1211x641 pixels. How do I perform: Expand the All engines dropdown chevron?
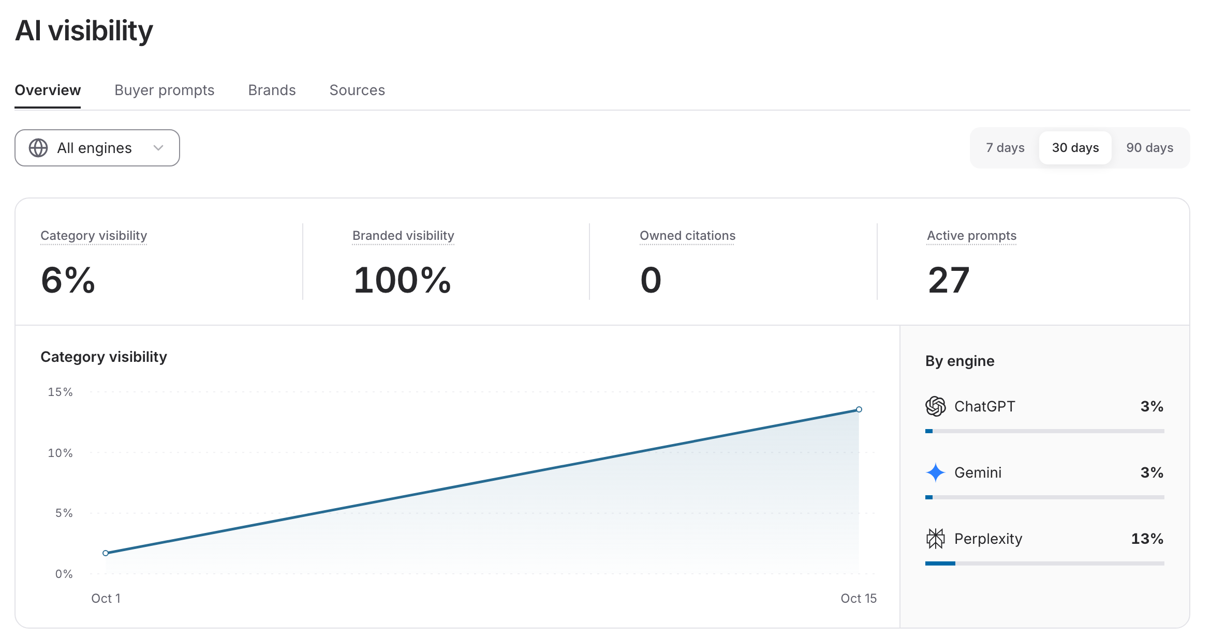158,148
